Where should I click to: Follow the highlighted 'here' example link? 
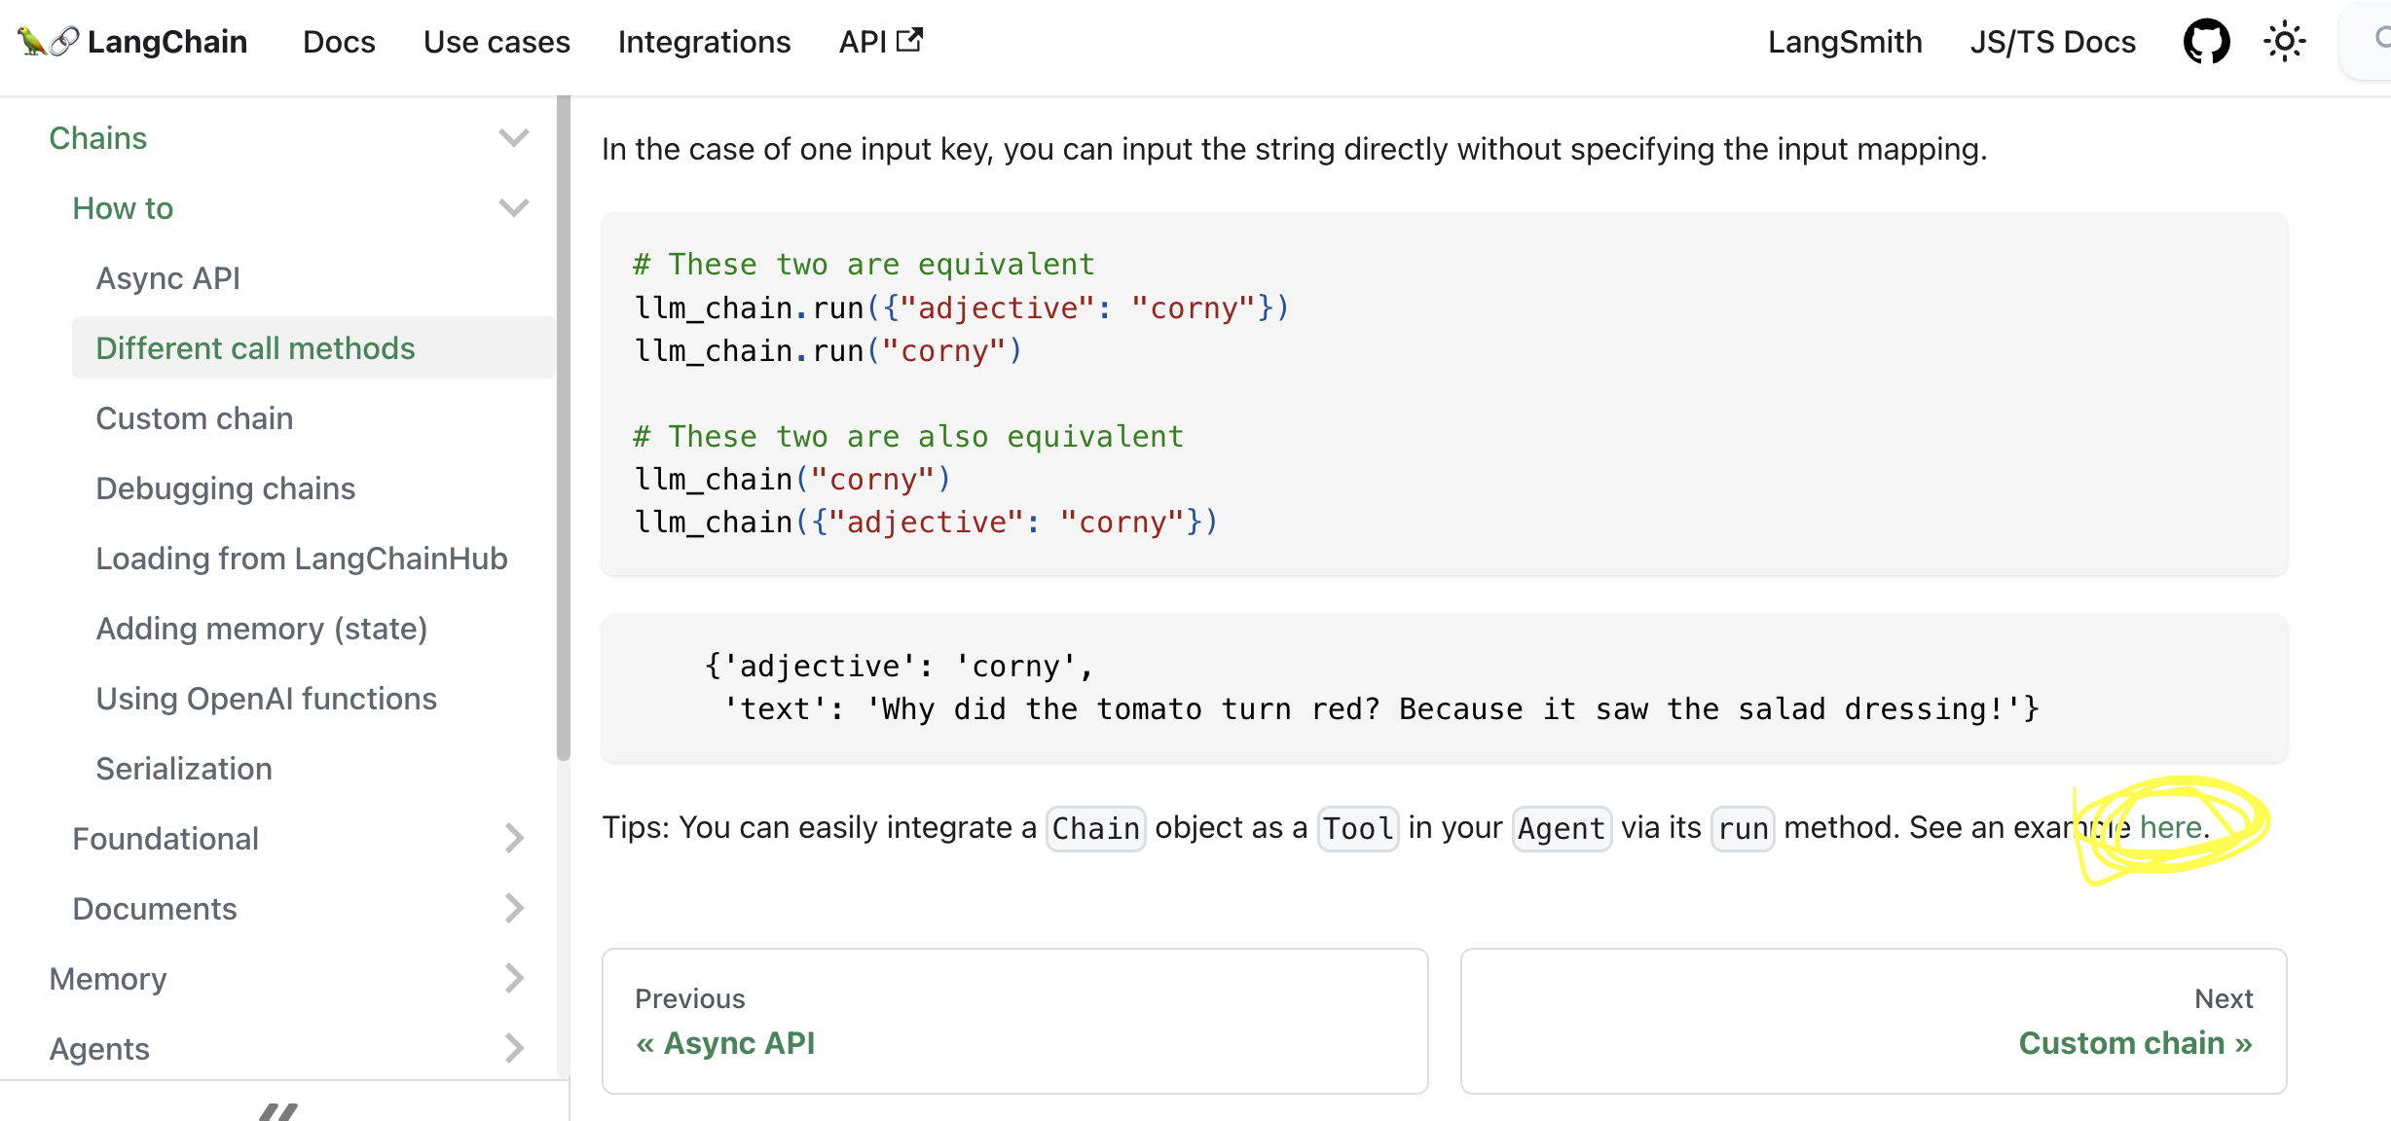tap(2170, 827)
